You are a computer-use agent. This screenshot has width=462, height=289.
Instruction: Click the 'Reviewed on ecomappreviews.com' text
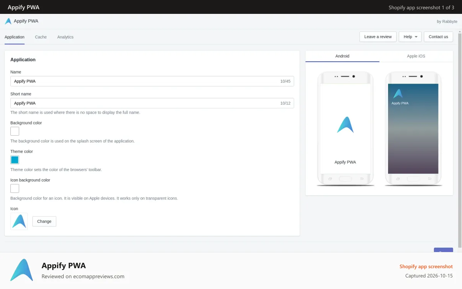(x=83, y=276)
